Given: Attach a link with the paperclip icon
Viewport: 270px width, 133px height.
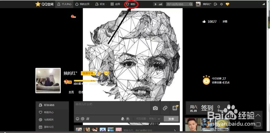Looking at the screenshot, I should tap(165, 108).
